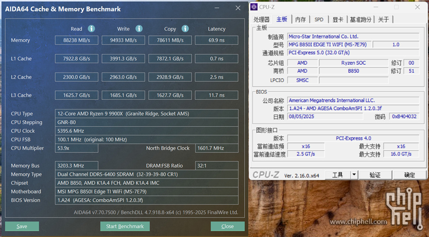Click the L3 Cache read value 1625.7 GB/s

[77, 95]
